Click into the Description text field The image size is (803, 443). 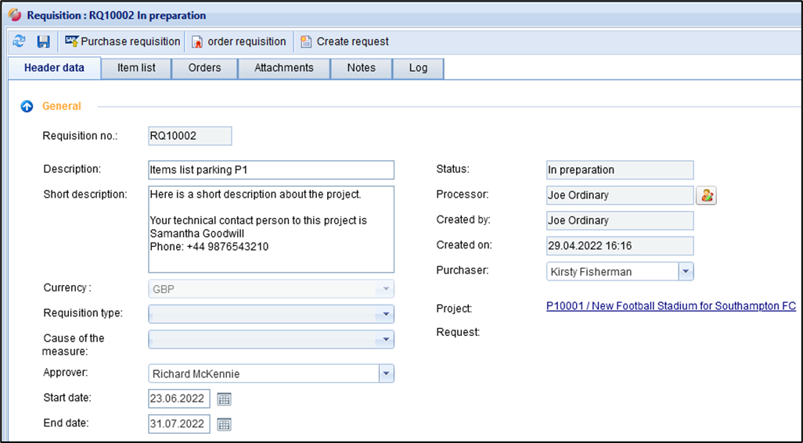tap(271, 170)
